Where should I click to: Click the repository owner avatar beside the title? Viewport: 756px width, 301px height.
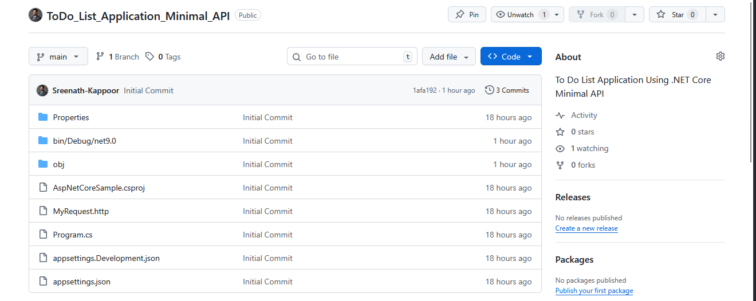(36, 15)
